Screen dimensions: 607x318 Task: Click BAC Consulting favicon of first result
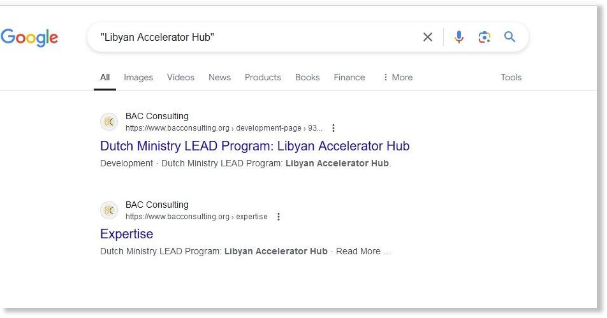[109, 122]
